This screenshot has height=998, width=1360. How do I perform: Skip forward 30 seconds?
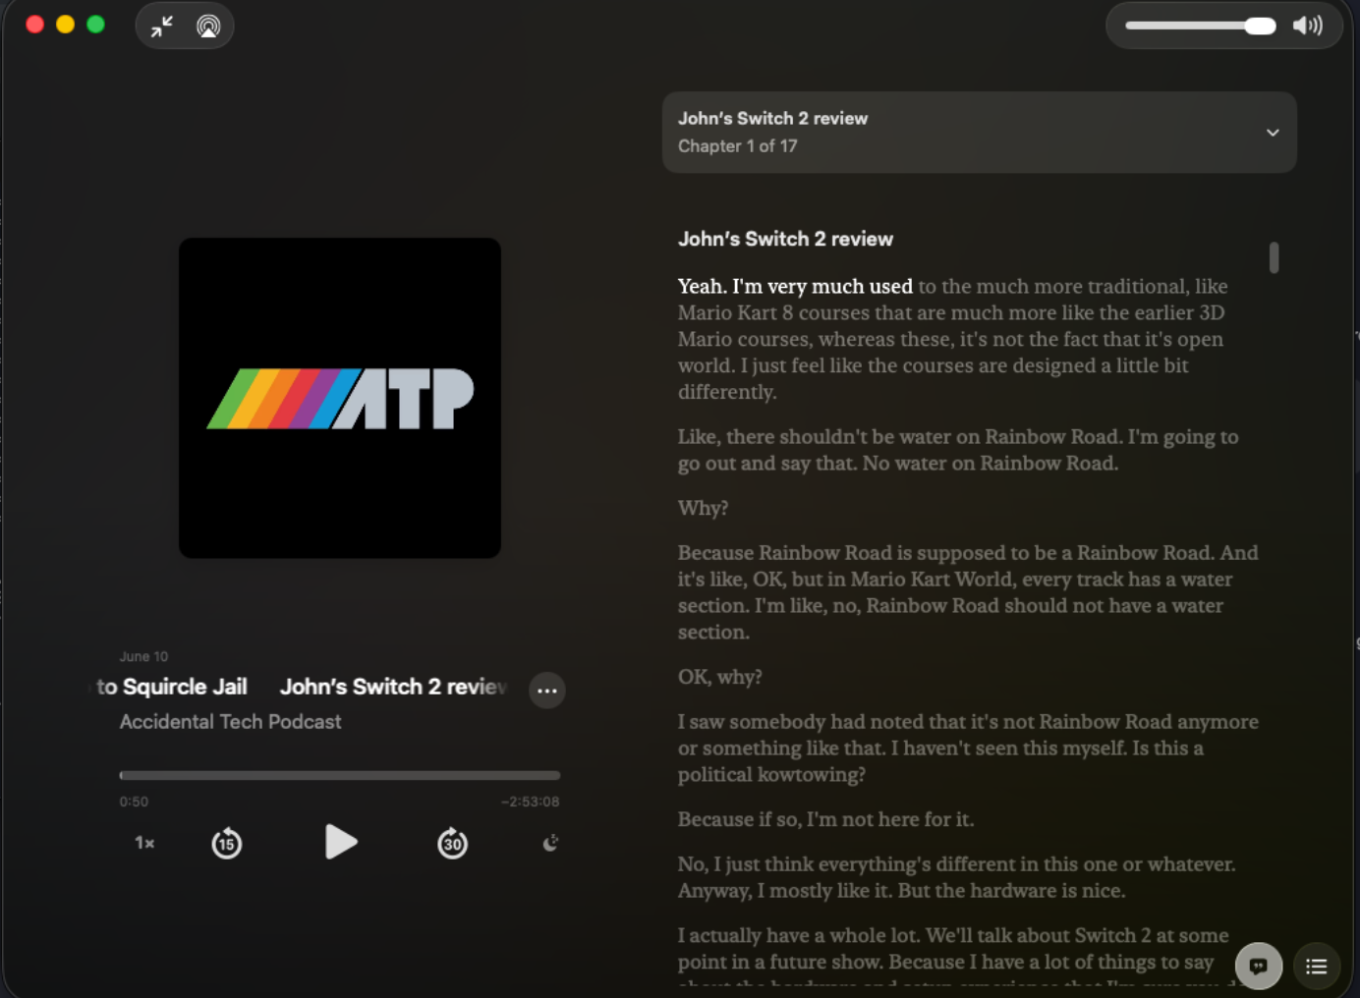coord(453,843)
